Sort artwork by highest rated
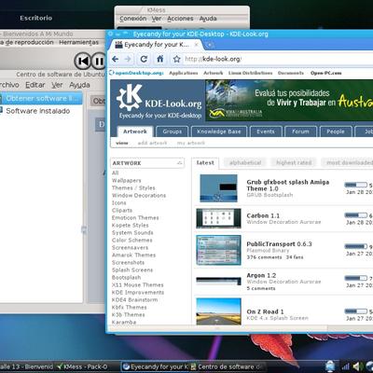 tap(294, 162)
